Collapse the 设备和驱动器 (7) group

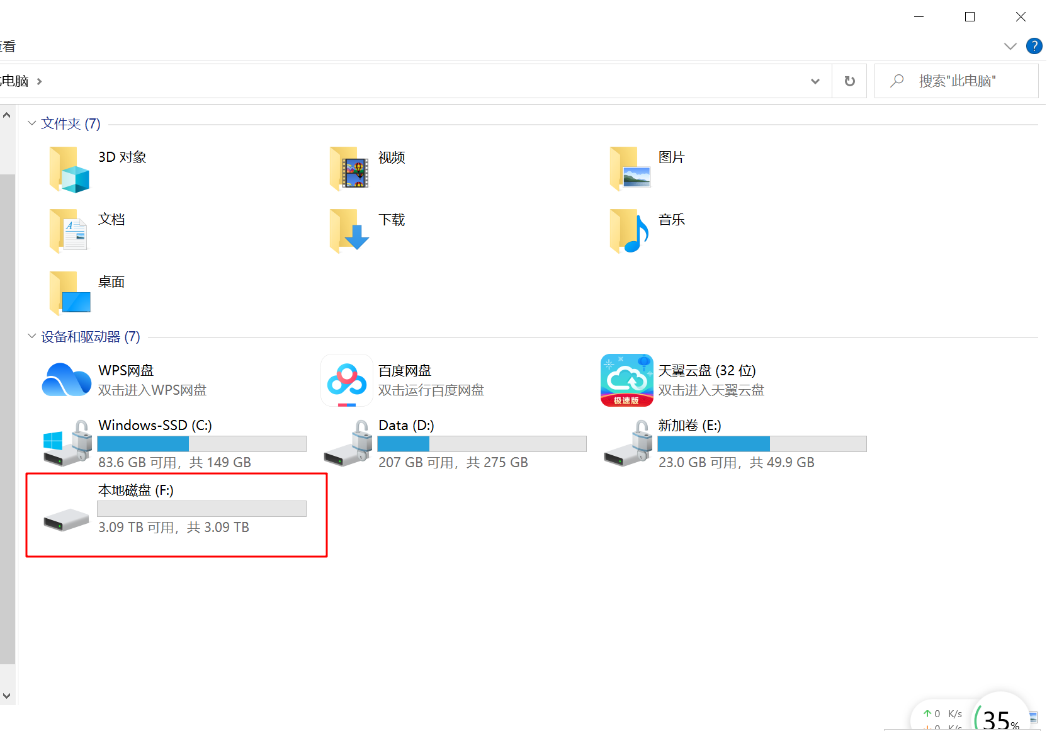[31, 336]
